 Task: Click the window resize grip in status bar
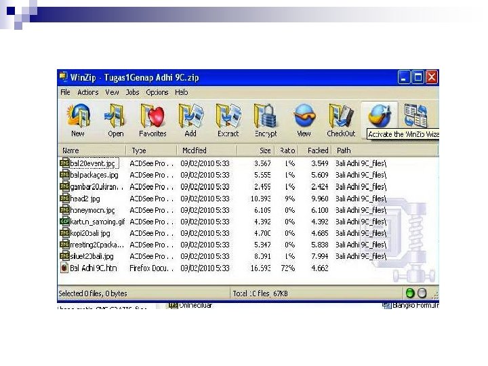tap(435, 295)
